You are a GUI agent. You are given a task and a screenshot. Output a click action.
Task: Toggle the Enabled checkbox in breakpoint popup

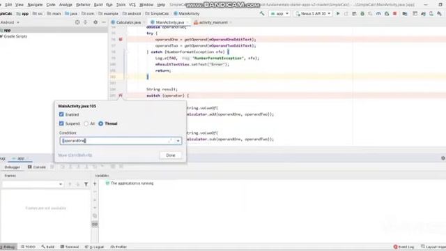pos(61,114)
